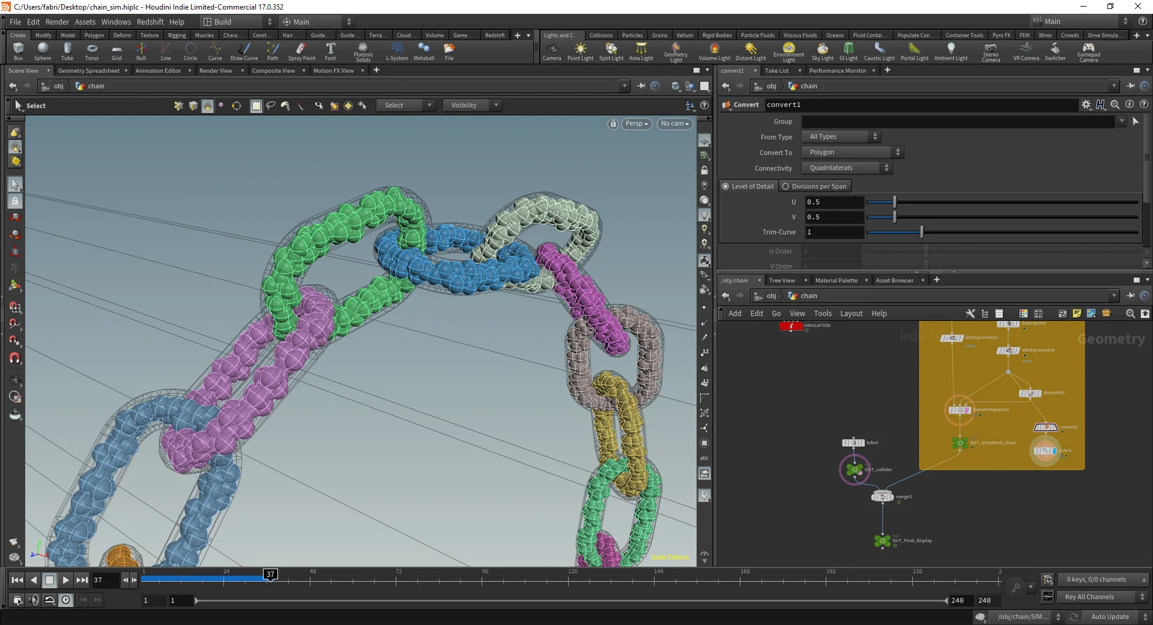This screenshot has height=625, width=1153.
Task: Toggle Auto Update mode in the status bar
Action: [1110, 617]
